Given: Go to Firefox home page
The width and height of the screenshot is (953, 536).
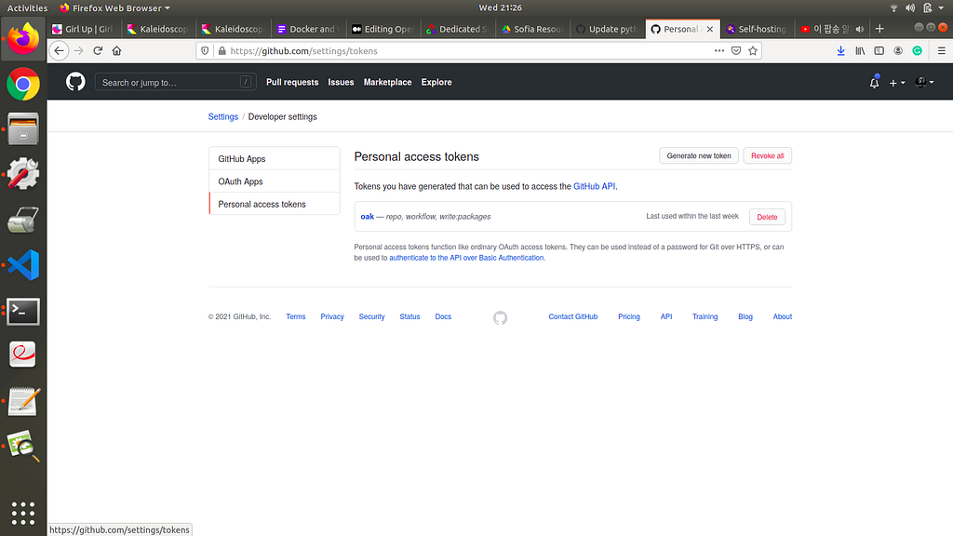Looking at the screenshot, I should (x=116, y=51).
